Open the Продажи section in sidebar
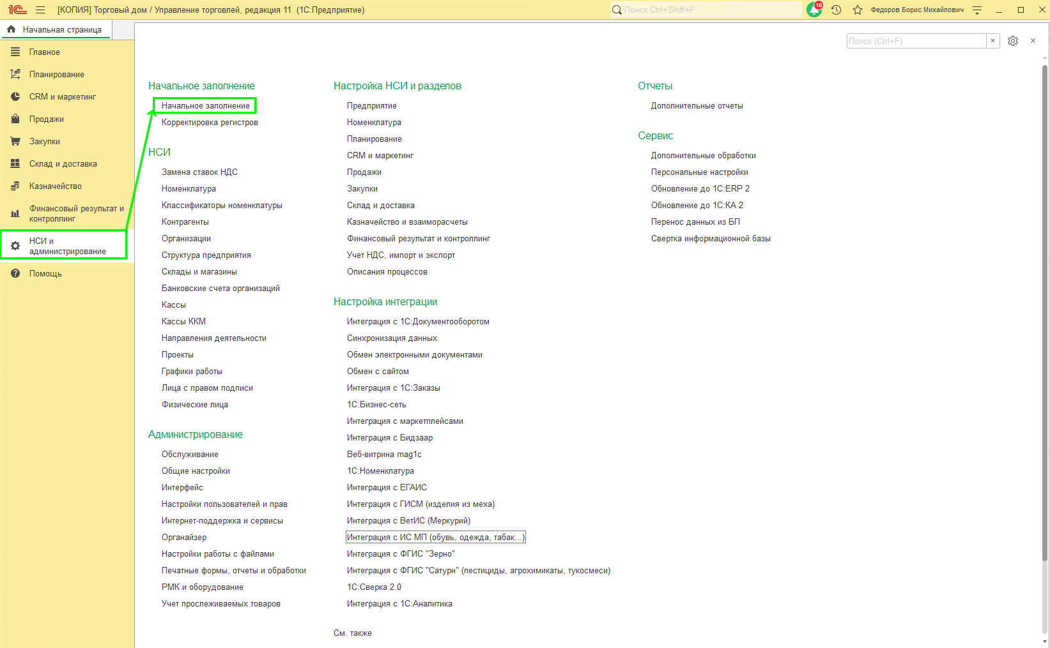This screenshot has height=648, width=1050. (x=46, y=119)
